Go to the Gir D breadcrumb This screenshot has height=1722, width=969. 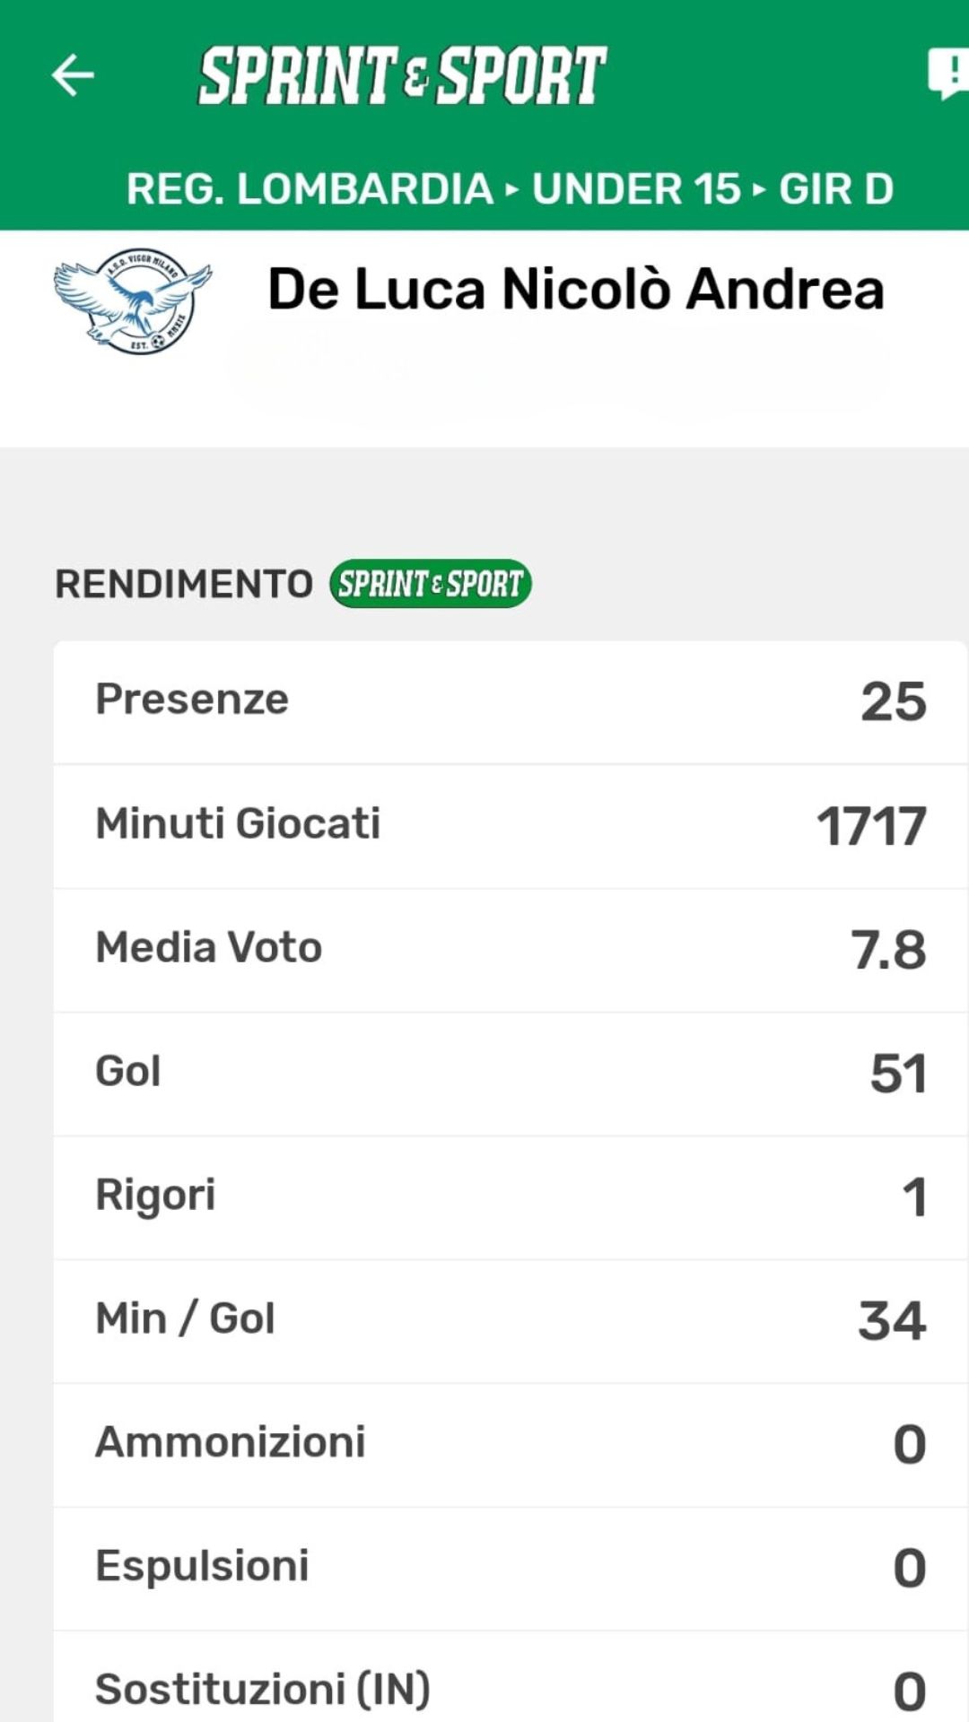[835, 189]
